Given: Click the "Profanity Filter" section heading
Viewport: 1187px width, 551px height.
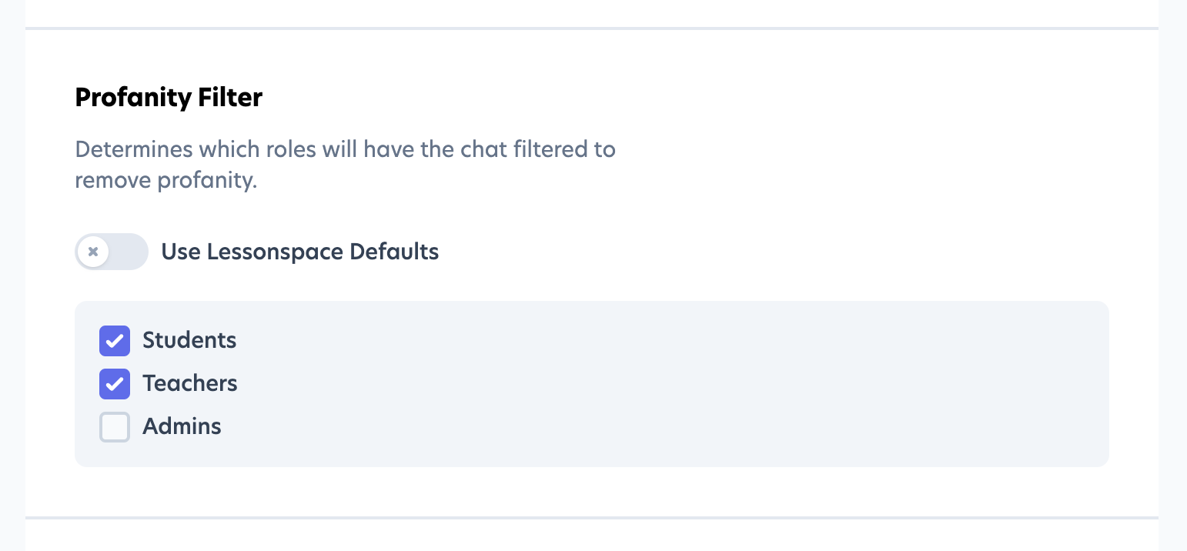Looking at the screenshot, I should coord(169,98).
